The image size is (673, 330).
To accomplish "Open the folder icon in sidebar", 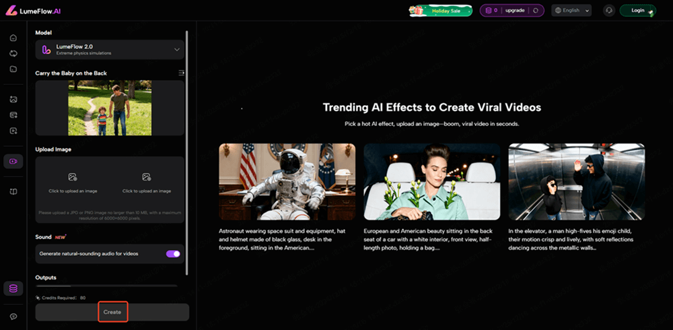I will (13, 69).
